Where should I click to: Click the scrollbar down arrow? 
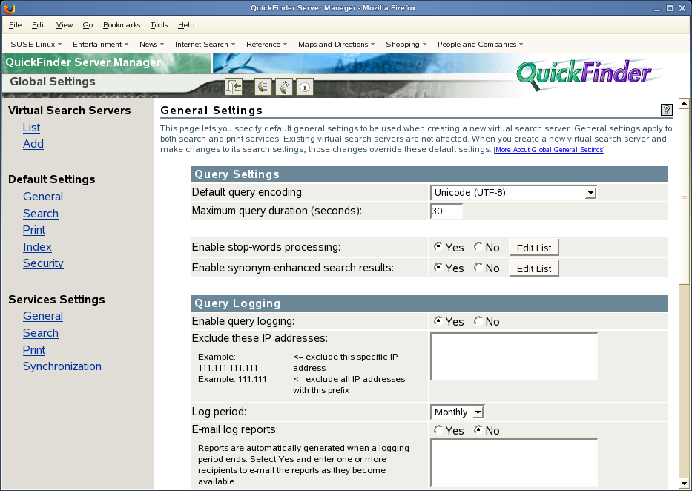coord(684,483)
